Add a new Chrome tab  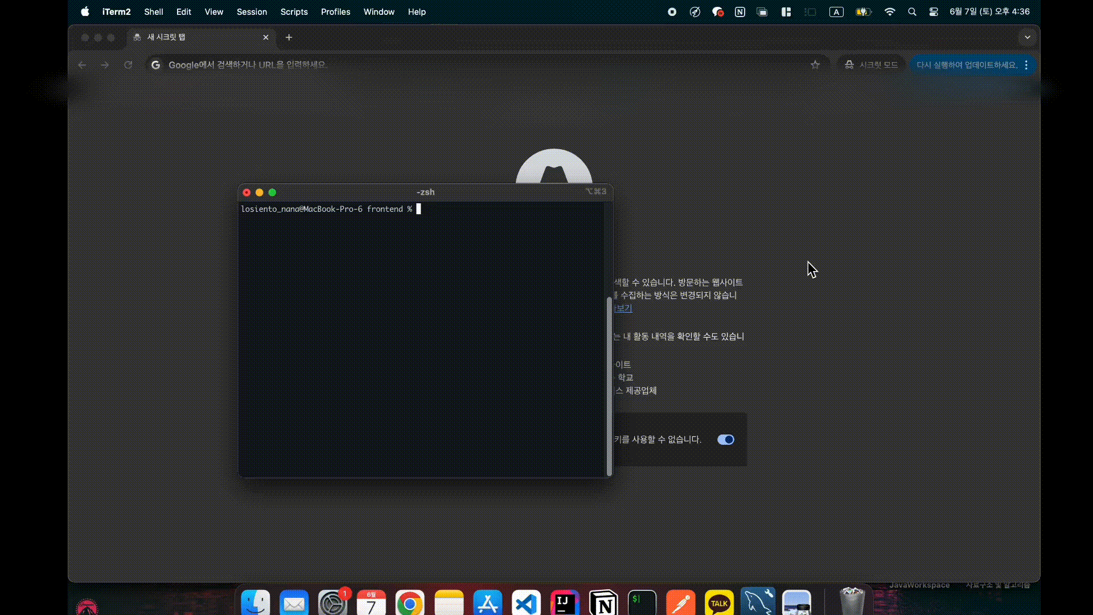[x=289, y=38]
